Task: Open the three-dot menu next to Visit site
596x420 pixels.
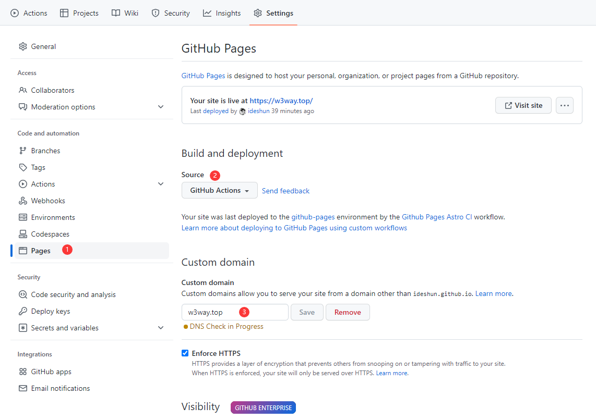Action: pyautogui.click(x=565, y=105)
